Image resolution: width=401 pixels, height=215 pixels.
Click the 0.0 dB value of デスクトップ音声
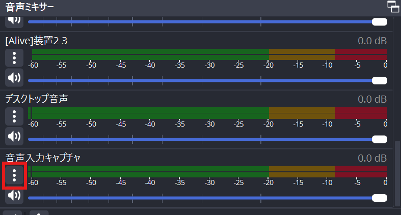372,99
